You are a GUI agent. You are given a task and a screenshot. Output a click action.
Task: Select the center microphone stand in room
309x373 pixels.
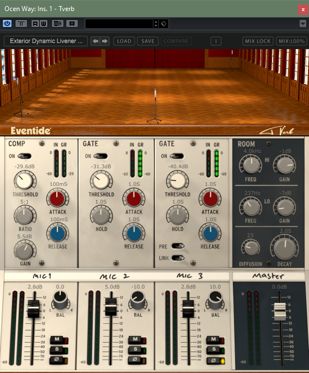pos(155,106)
